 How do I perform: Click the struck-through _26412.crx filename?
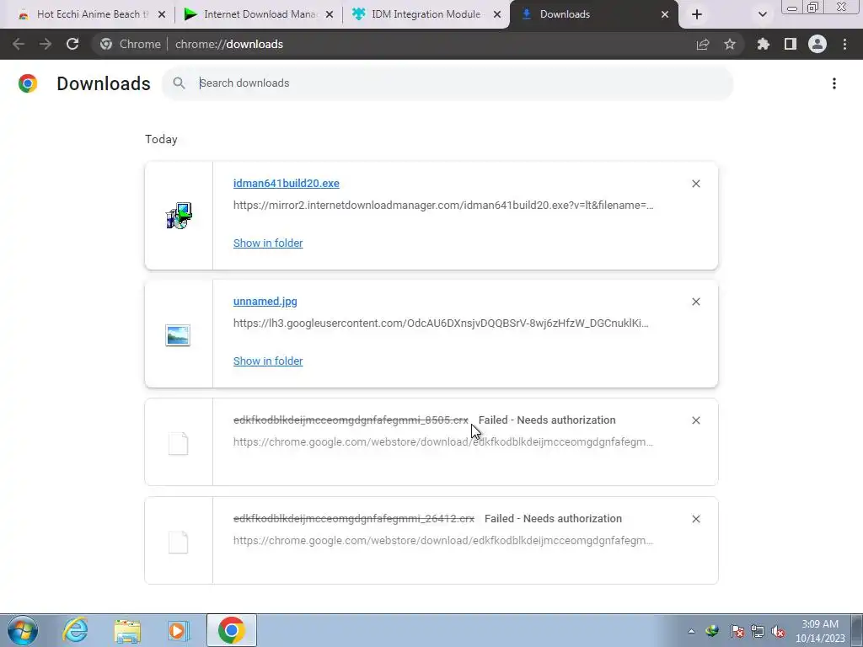click(354, 518)
